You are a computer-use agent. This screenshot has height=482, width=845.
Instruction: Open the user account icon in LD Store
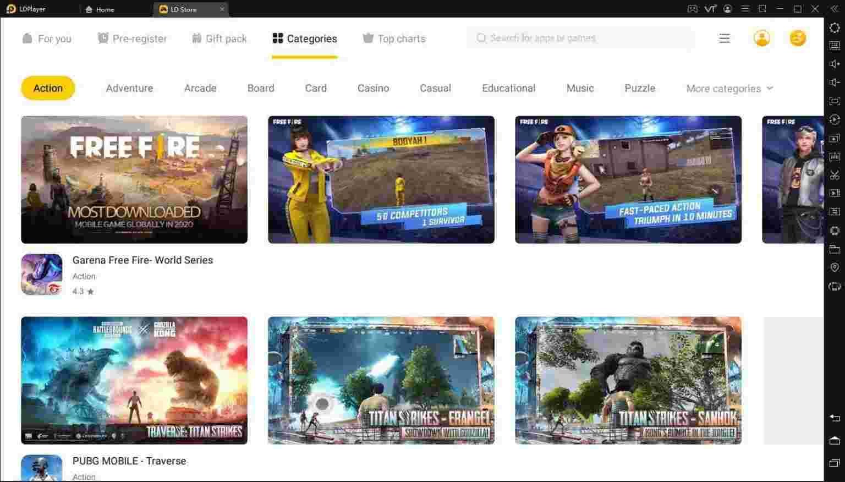pos(761,38)
